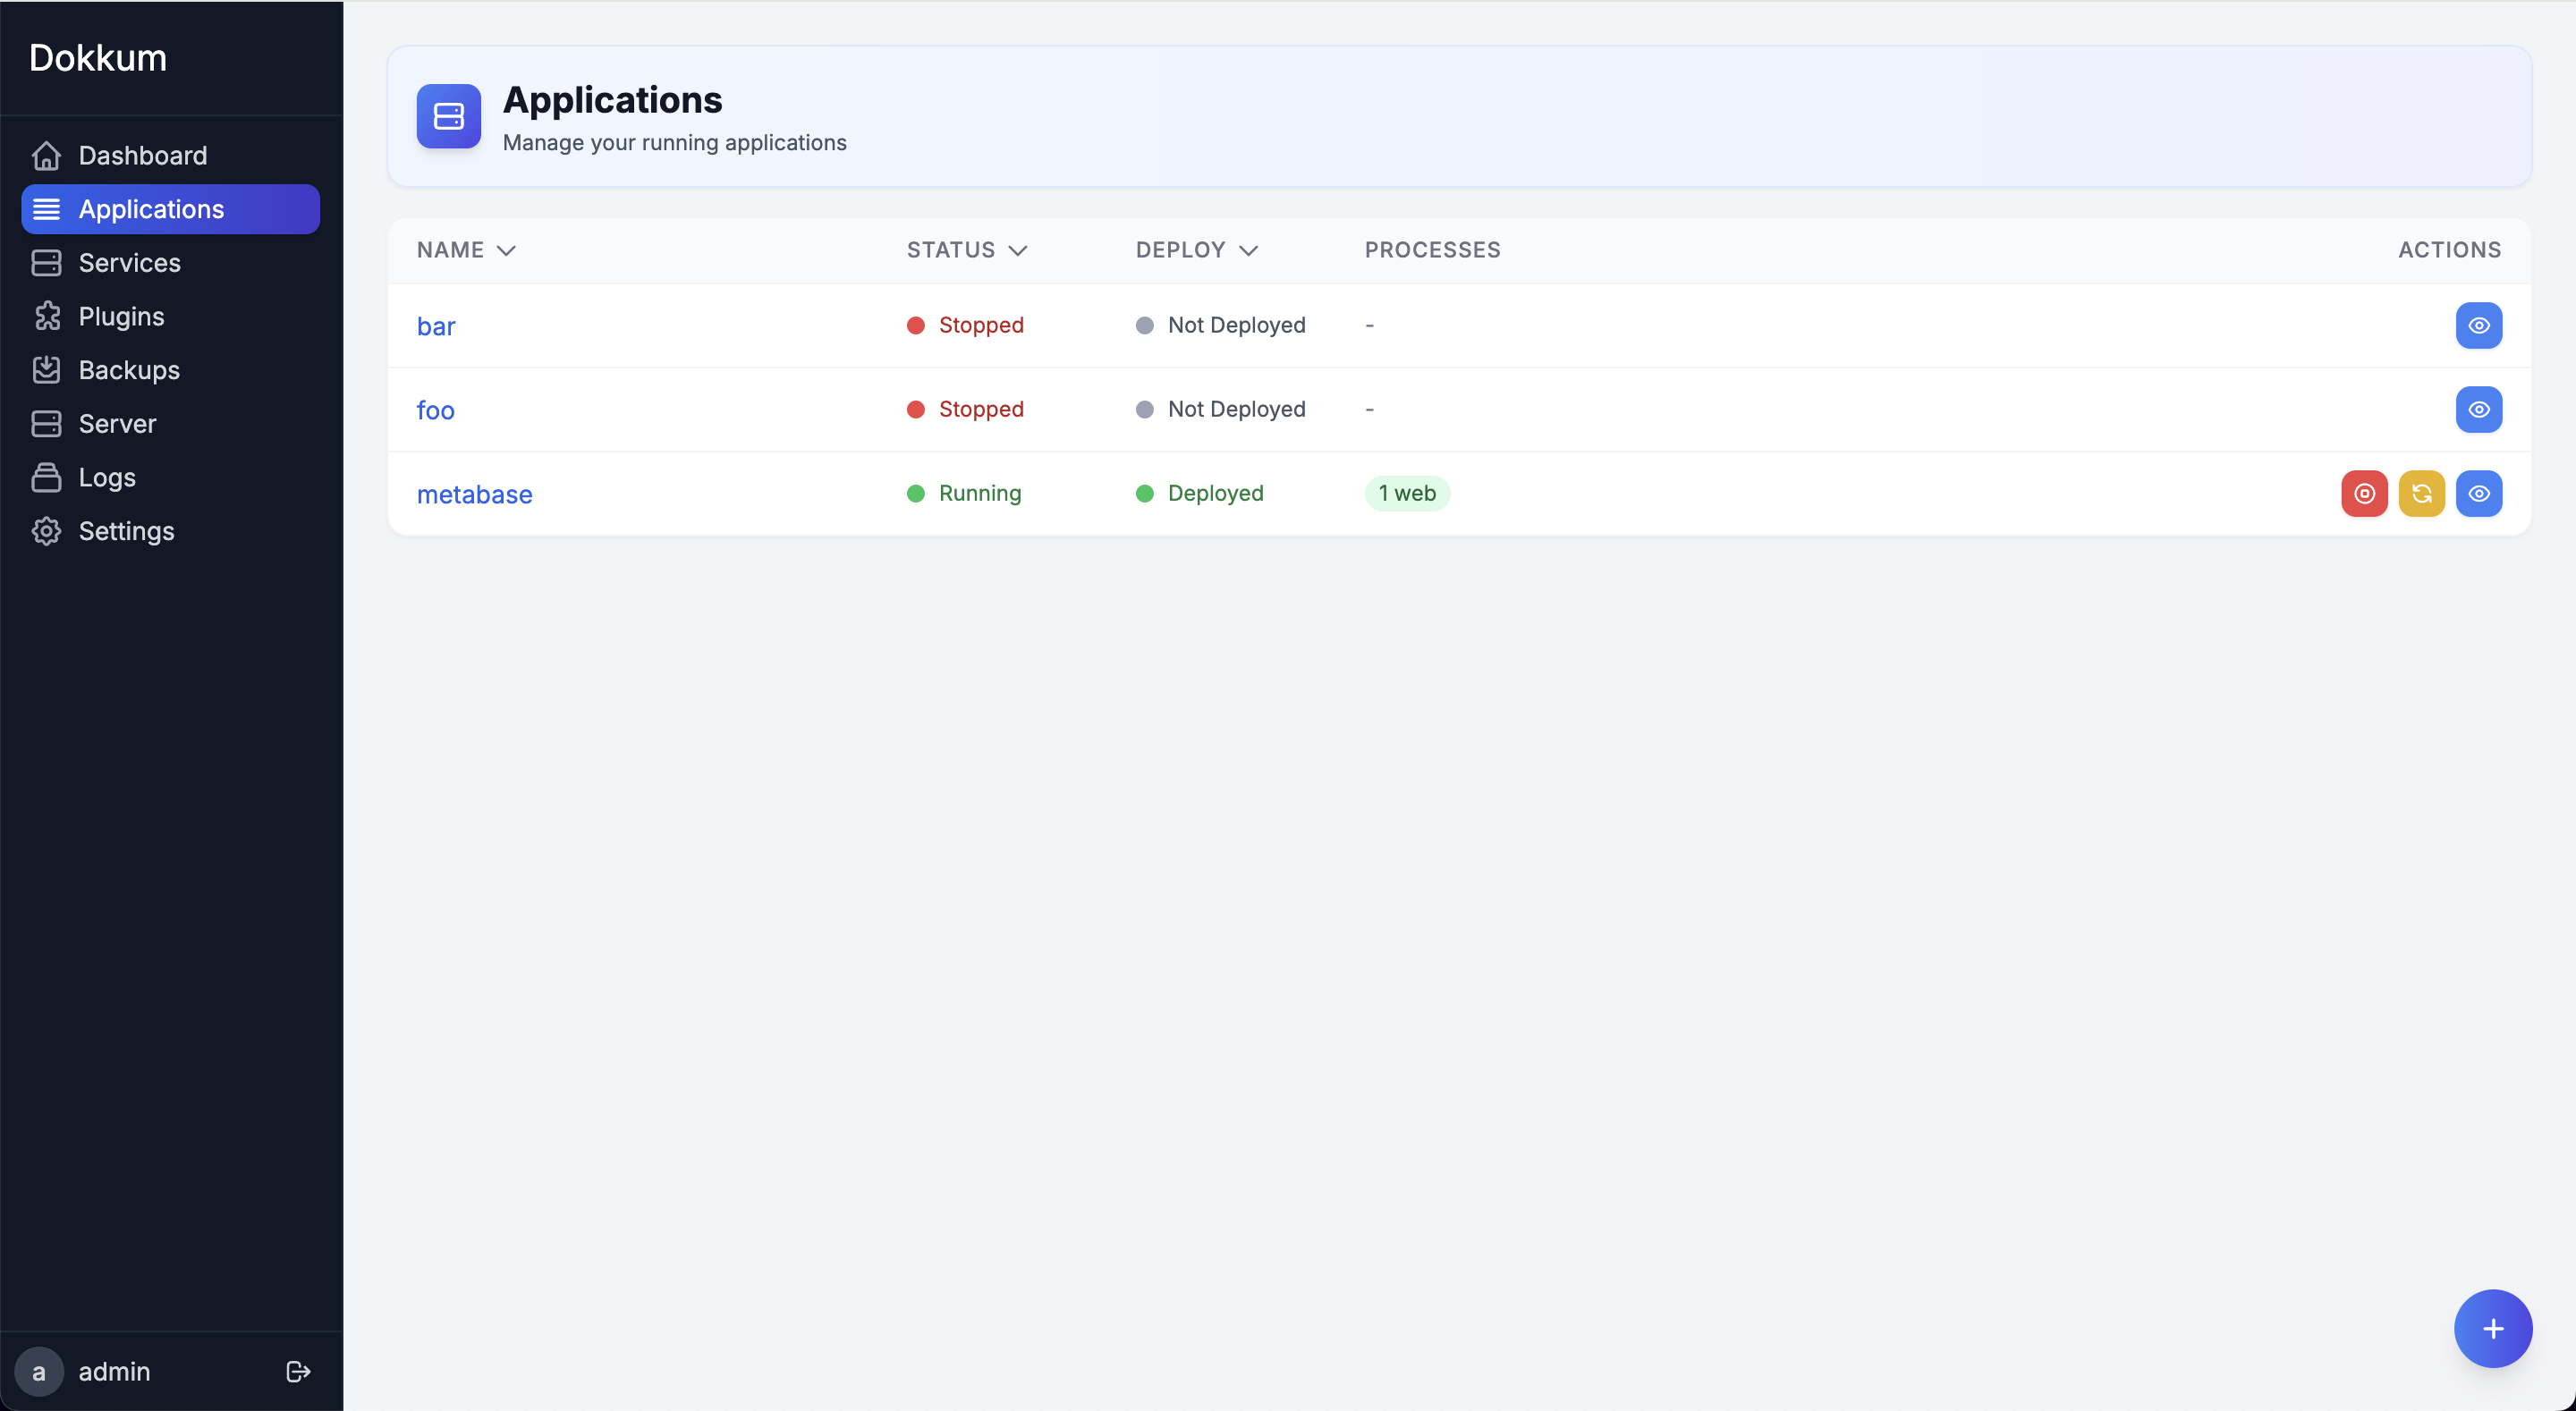Image resolution: width=2576 pixels, height=1411 pixels.
Task: Click the admin avatar circle
Action: pos(39,1371)
